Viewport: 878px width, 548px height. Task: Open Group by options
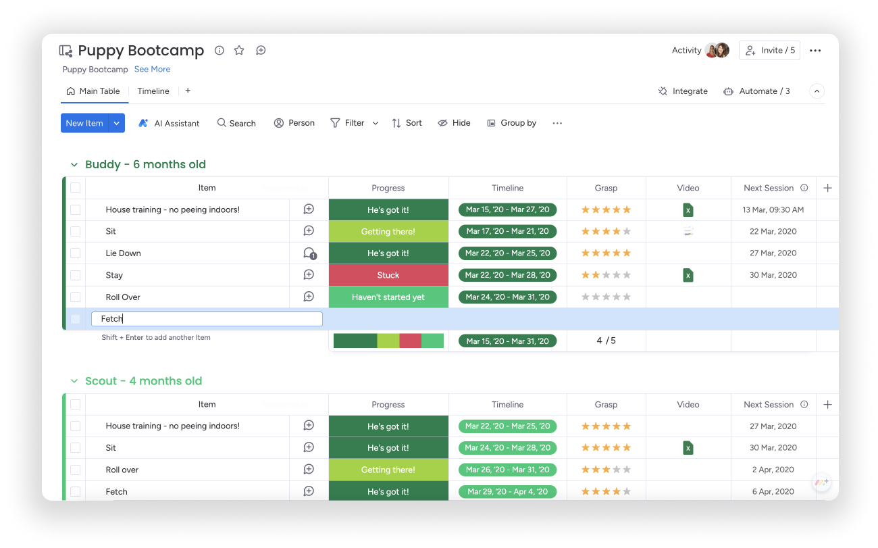512,123
